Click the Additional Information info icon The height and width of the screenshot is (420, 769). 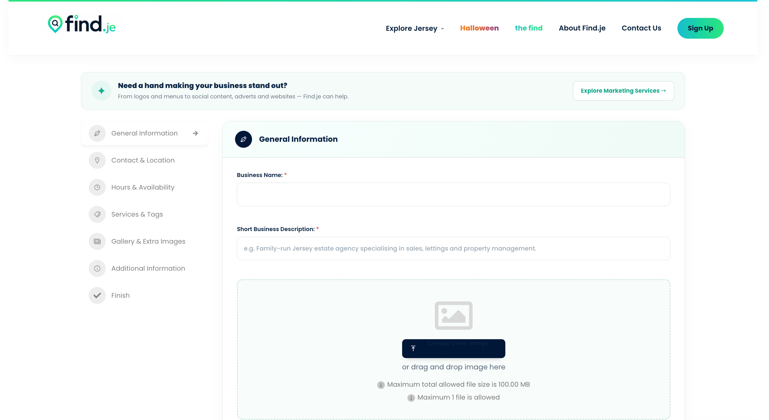point(97,268)
